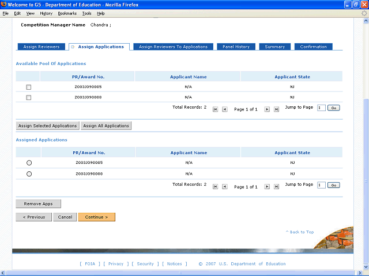The height and width of the screenshot is (276, 369).
Task: Go to first page in Available Pool pagination
Action: click(215, 109)
